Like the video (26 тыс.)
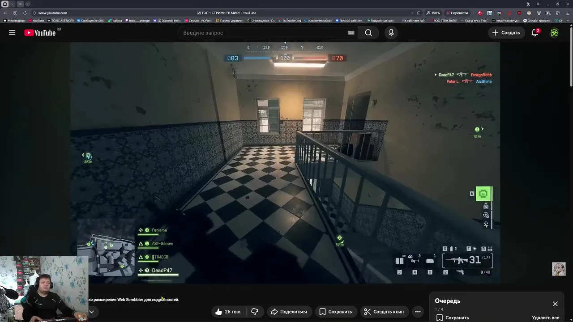Screen dimensions: 573x322 pyautogui.click(x=228, y=312)
